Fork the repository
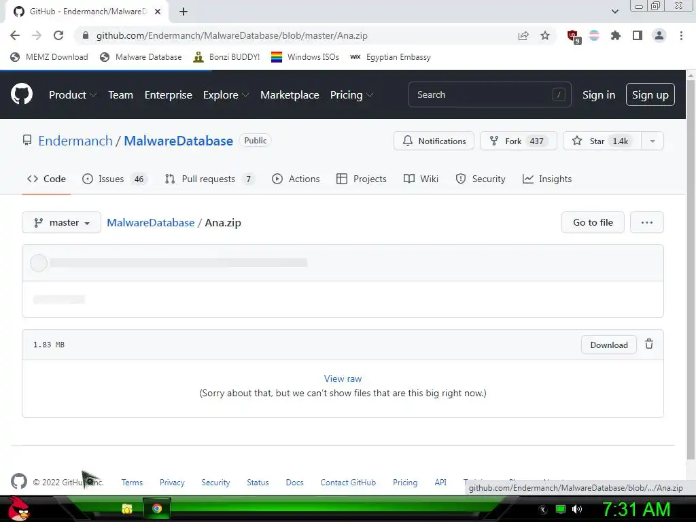The image size is (696, 522). tap(518, 141)
